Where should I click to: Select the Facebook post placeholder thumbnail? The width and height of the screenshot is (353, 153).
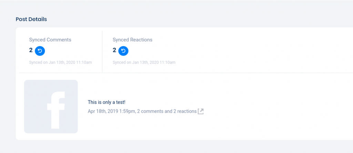(34, 89)
